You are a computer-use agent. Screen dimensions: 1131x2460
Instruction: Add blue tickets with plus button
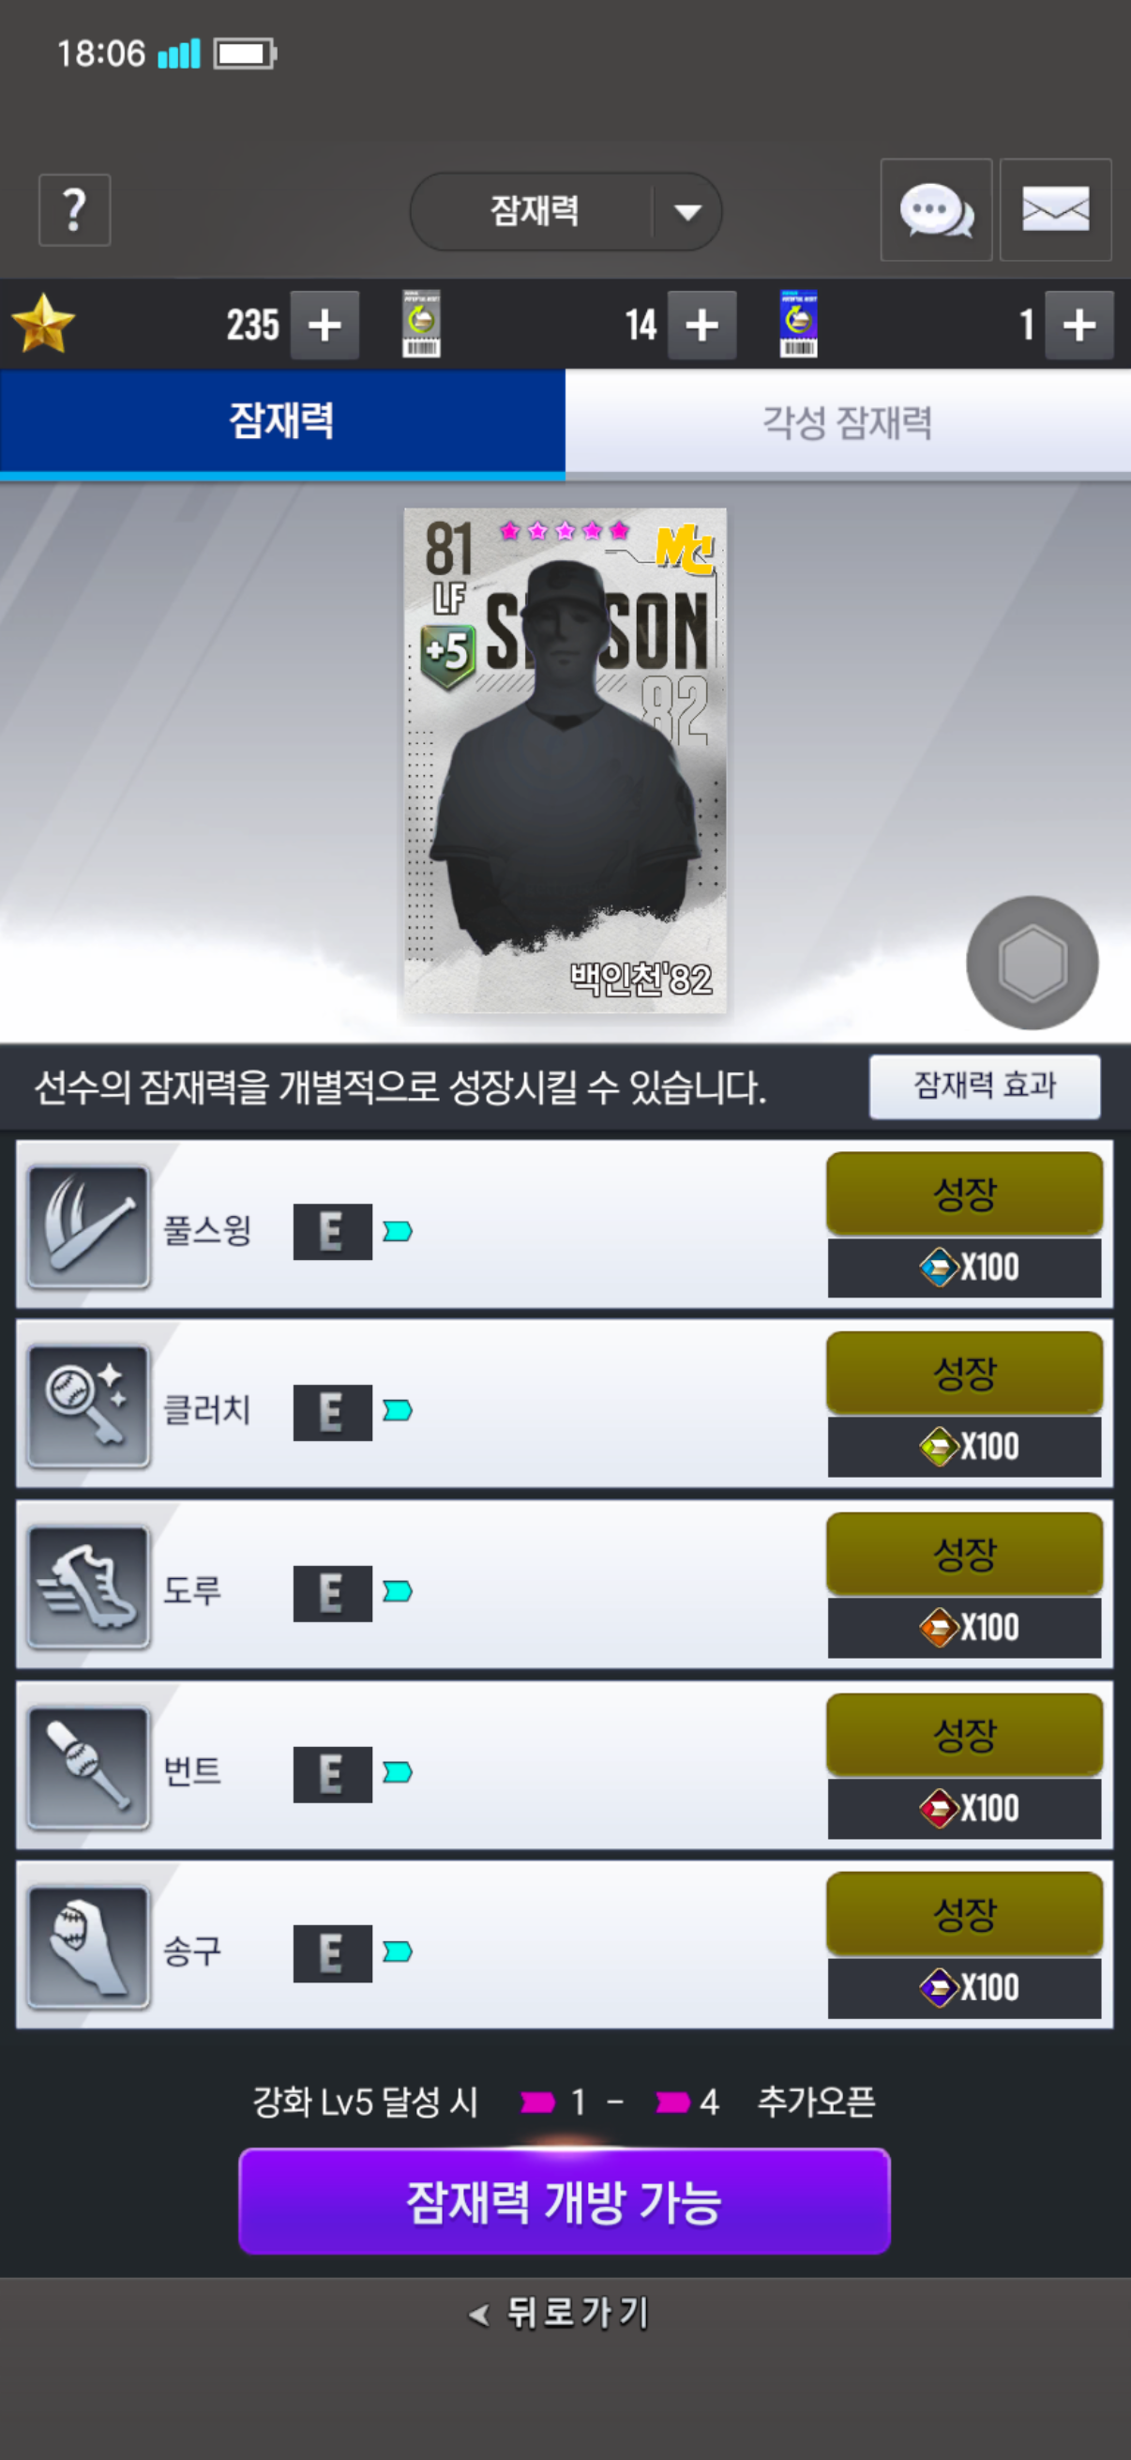[1079, 325]
